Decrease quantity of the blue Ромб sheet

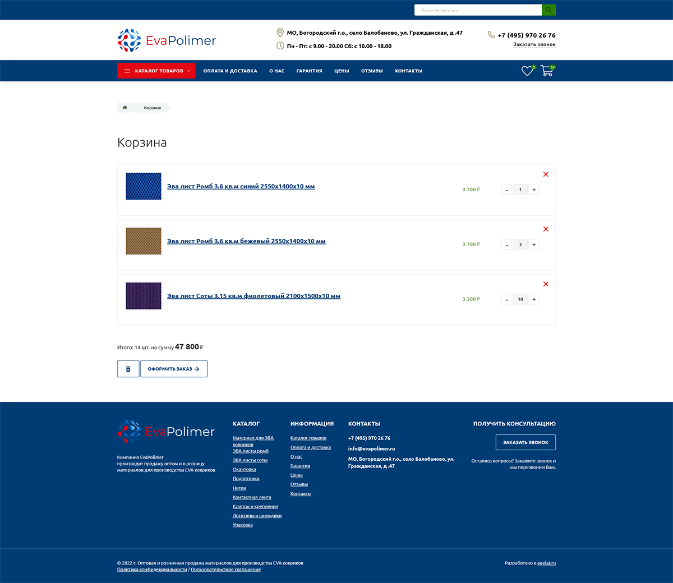click(x=506, y=189)
